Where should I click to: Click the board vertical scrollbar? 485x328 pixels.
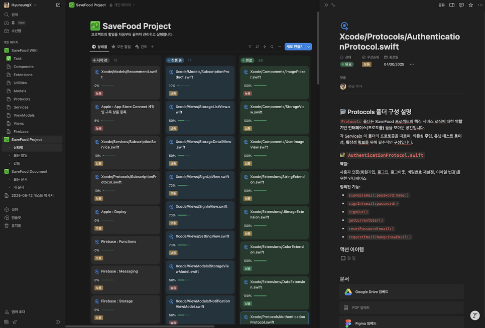pyautogui.click(x=318, y=48)
